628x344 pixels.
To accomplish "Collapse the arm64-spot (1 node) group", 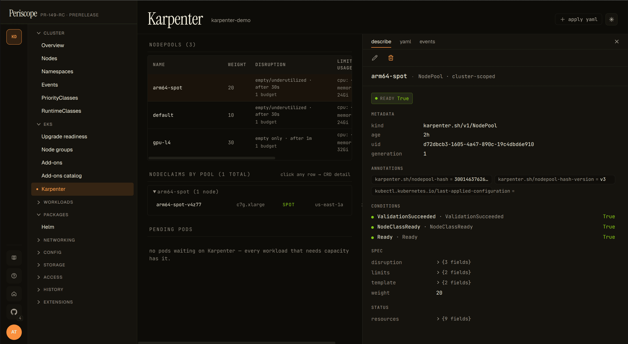I will click(186, 192).
